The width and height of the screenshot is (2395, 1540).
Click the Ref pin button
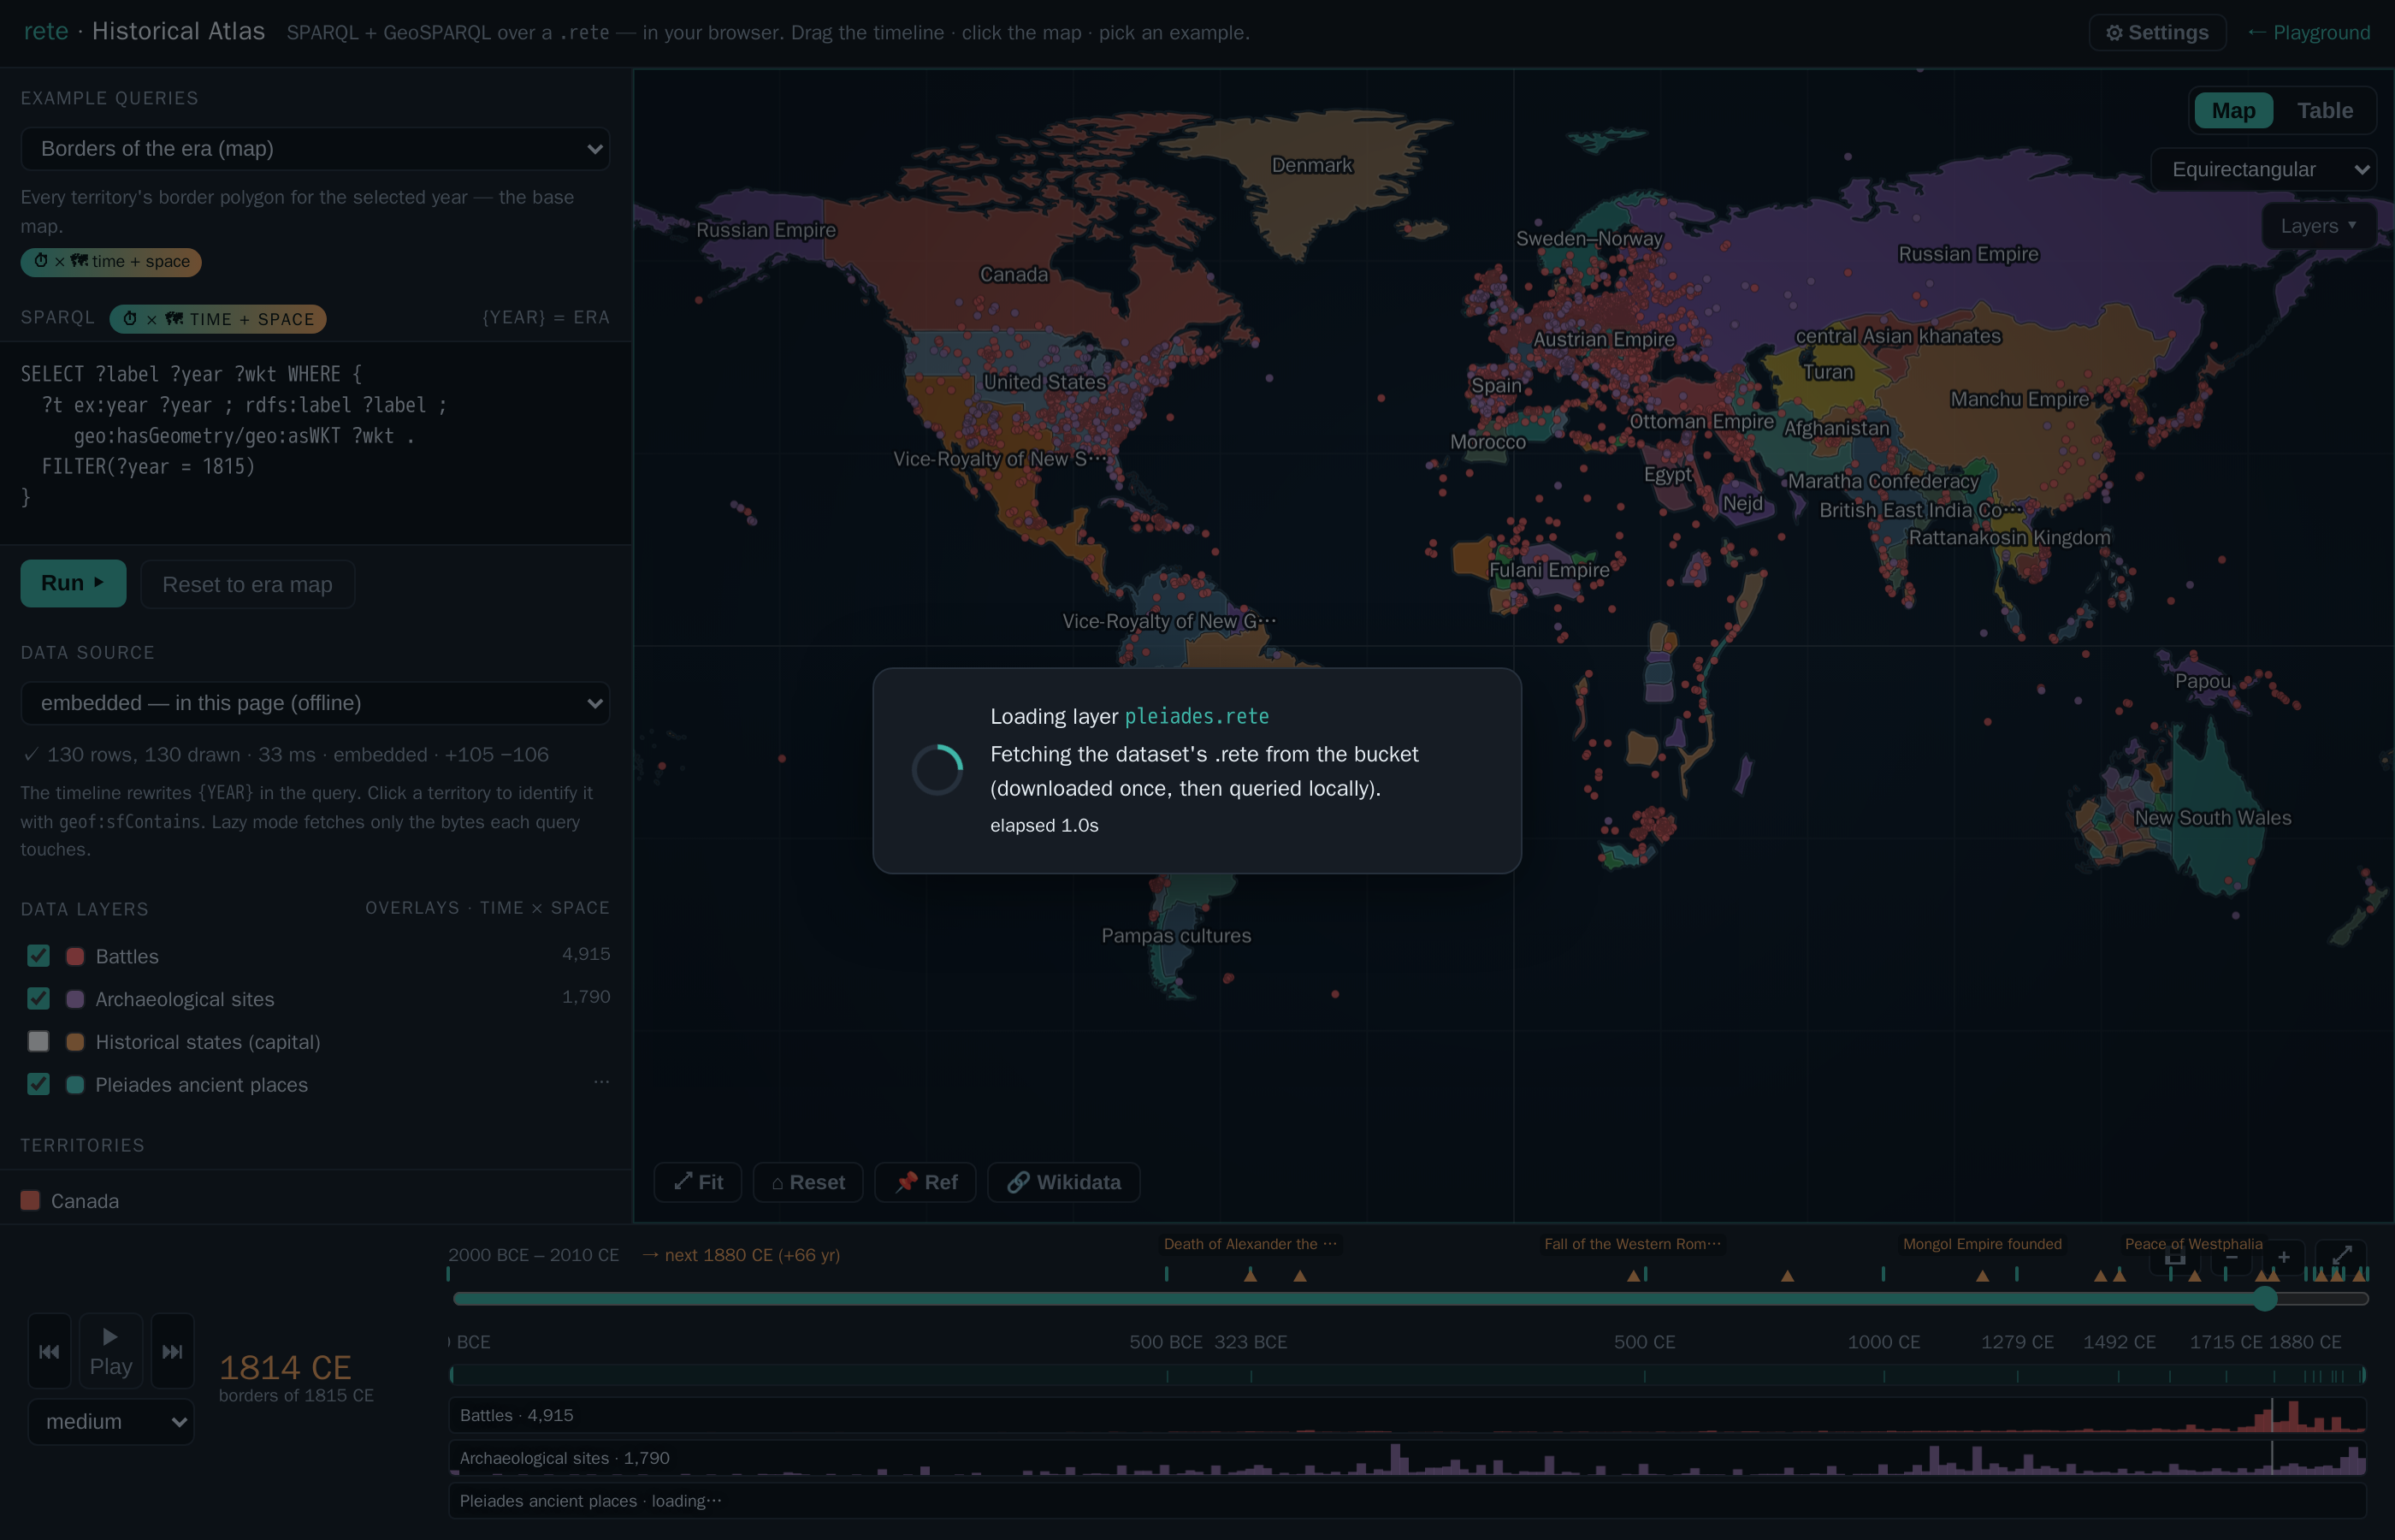point(925,1182)
